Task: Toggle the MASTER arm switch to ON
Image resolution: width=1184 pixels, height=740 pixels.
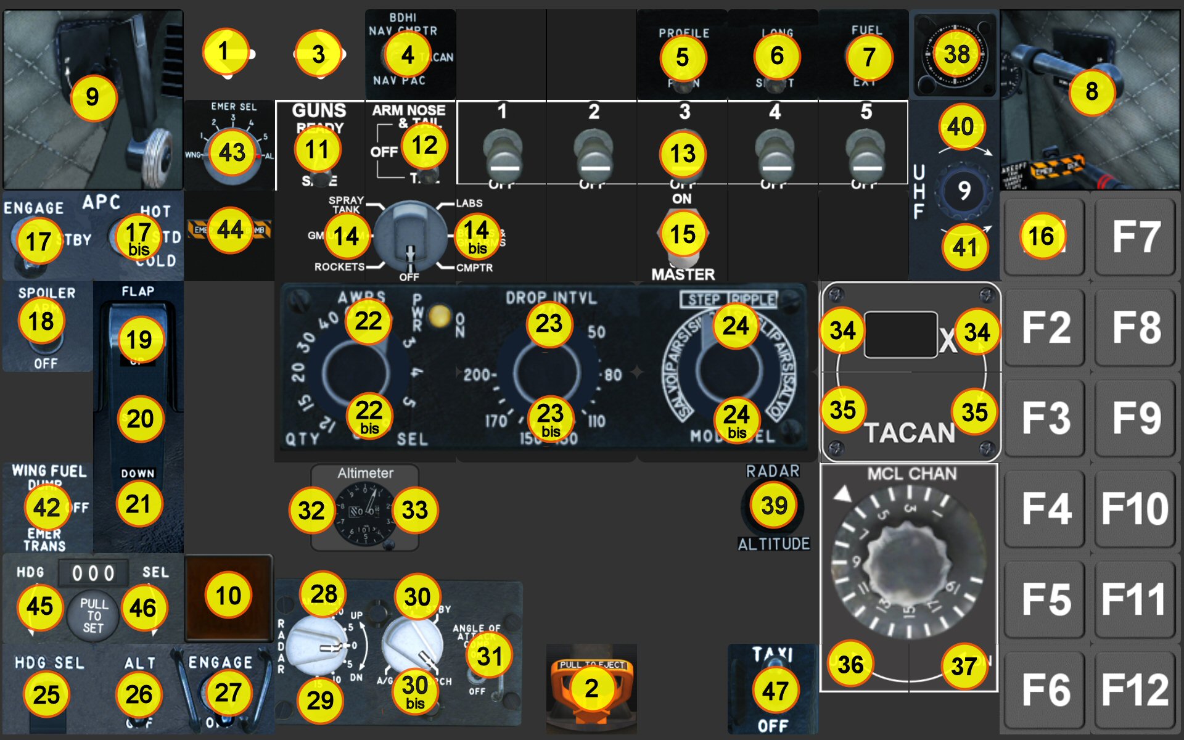Action: [682, 234]
